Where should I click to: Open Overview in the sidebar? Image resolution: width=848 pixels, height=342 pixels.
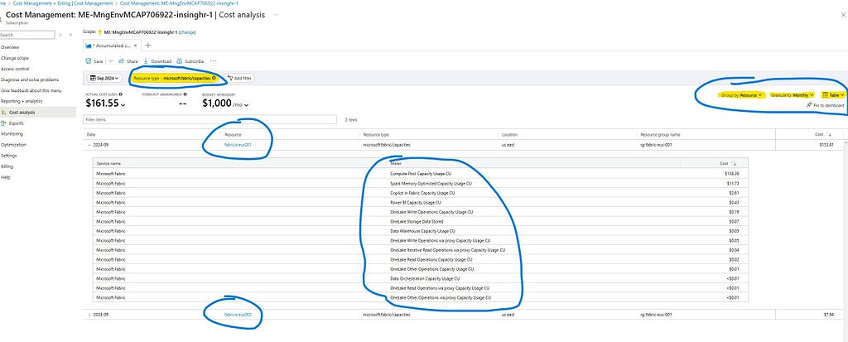10,47
